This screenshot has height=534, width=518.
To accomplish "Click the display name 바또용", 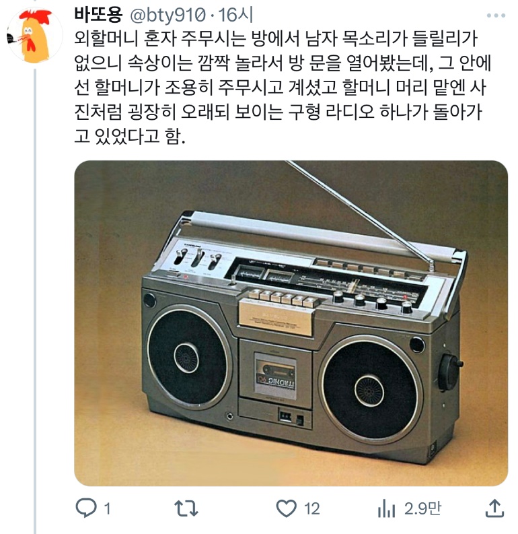I will pyautogui.click(x=98, y=15).
